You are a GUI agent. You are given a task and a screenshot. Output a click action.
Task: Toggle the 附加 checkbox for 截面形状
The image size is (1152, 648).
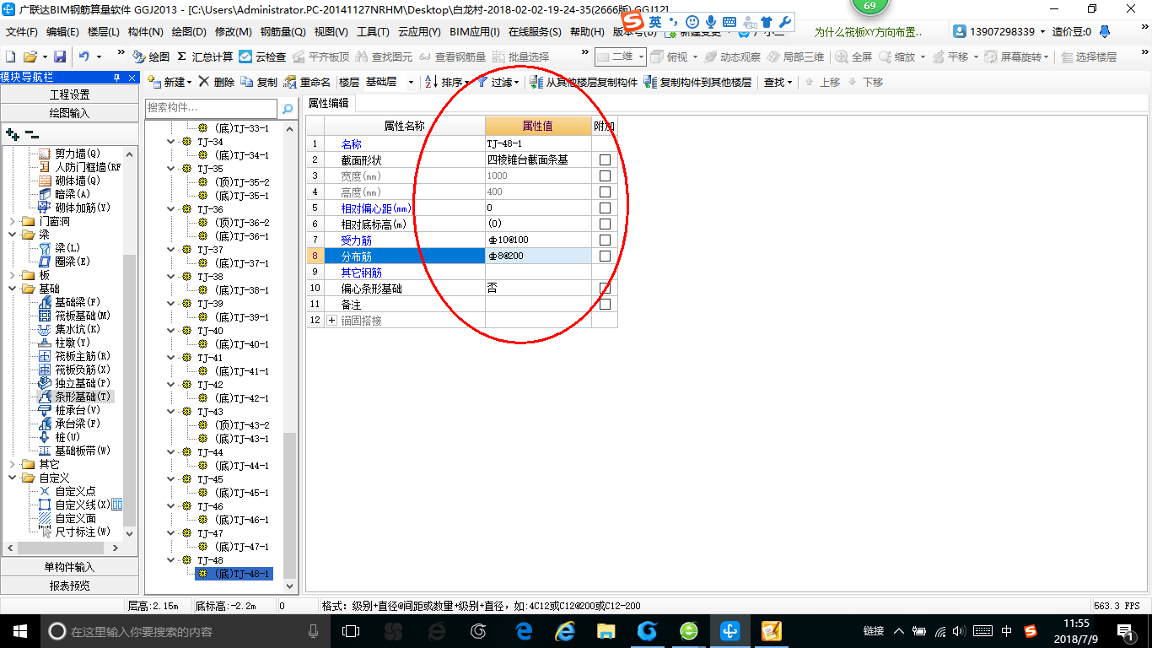[x=605, y=159]
